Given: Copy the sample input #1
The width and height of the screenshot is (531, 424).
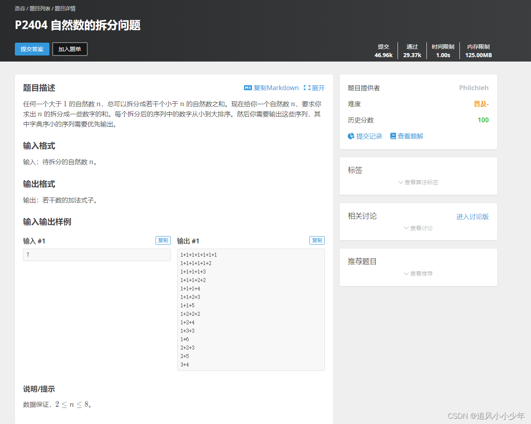Looking at the screenshot, I should pos(163,240).
